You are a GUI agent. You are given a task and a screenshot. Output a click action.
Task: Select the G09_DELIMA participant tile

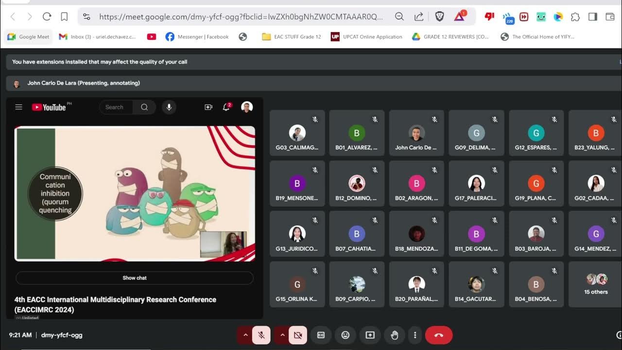(476, 133)
